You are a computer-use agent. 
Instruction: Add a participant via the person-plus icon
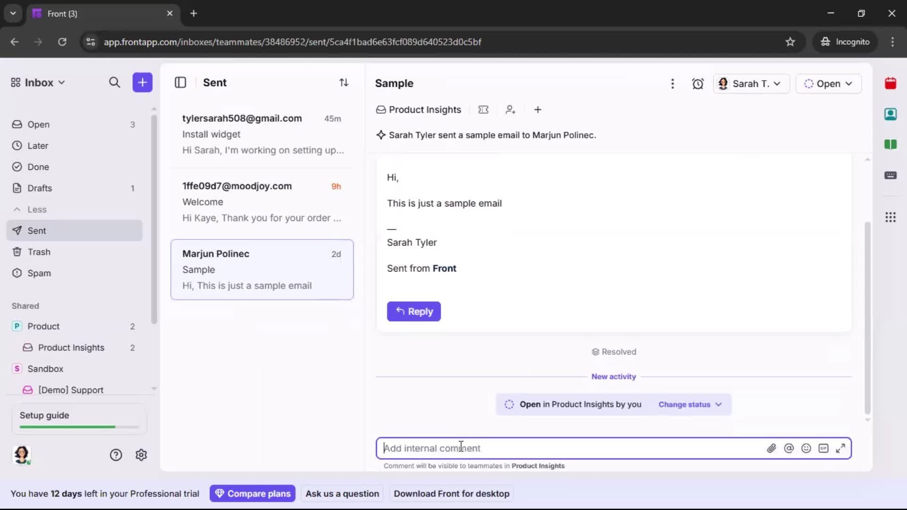coord(511,110)
